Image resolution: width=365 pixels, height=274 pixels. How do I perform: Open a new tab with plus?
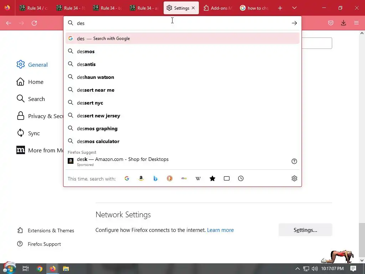(280, 8)
